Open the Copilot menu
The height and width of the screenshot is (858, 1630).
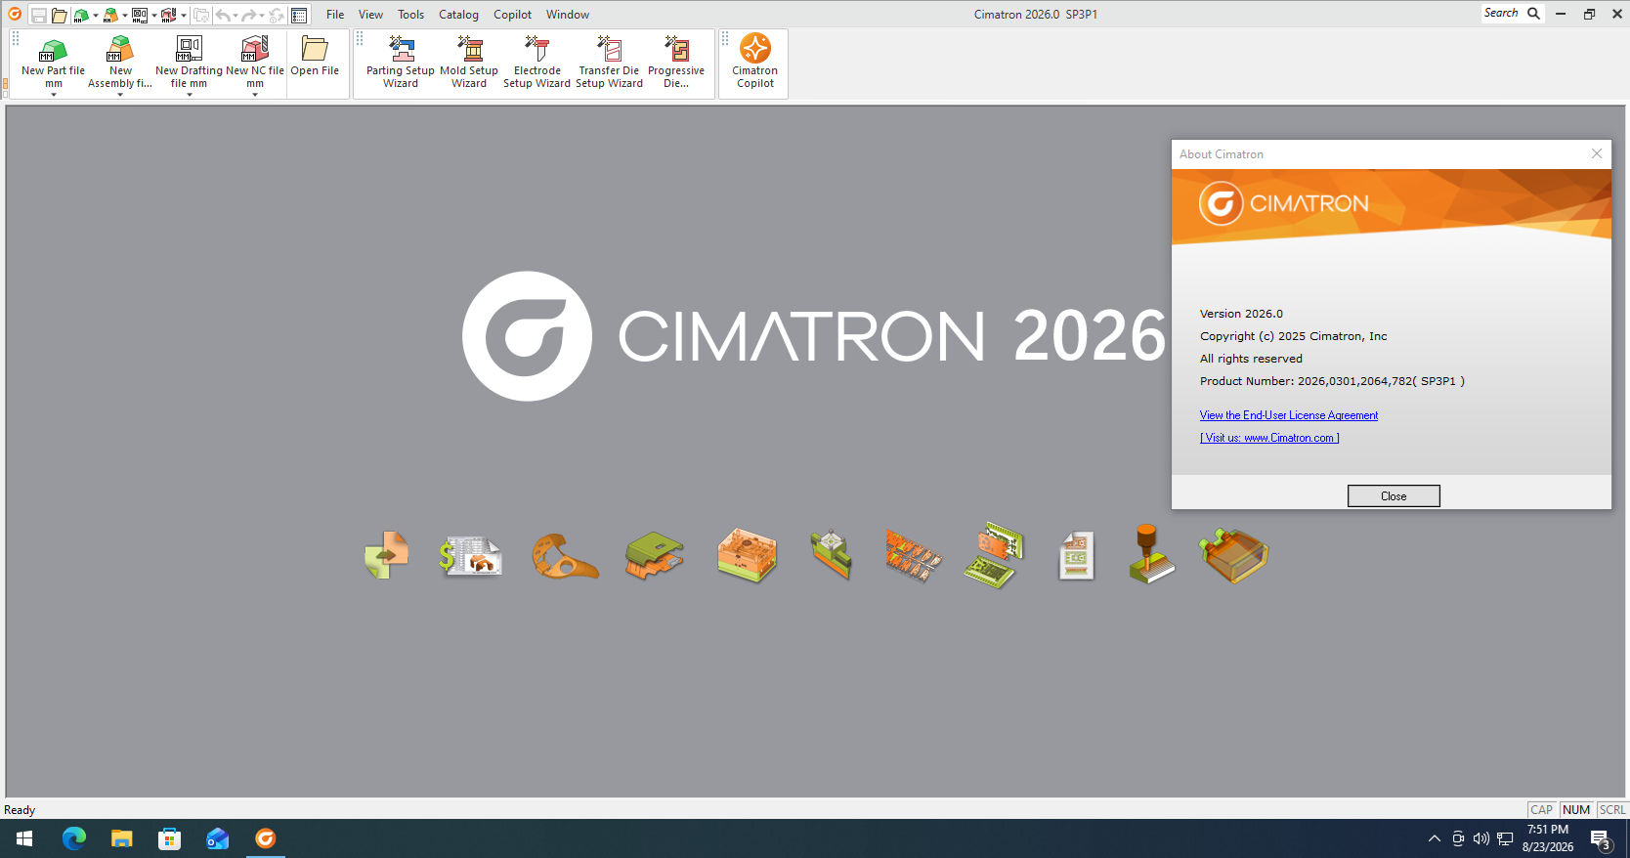click(512, 15)
